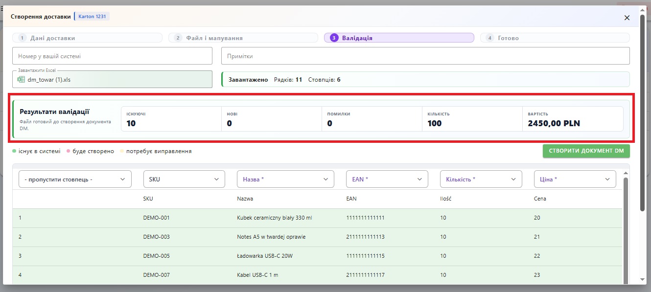
Task: Go to step 4 Готово
Action: 555,38
